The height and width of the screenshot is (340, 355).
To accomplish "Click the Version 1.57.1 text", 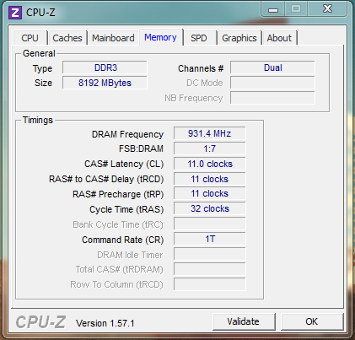I will 105,323.
